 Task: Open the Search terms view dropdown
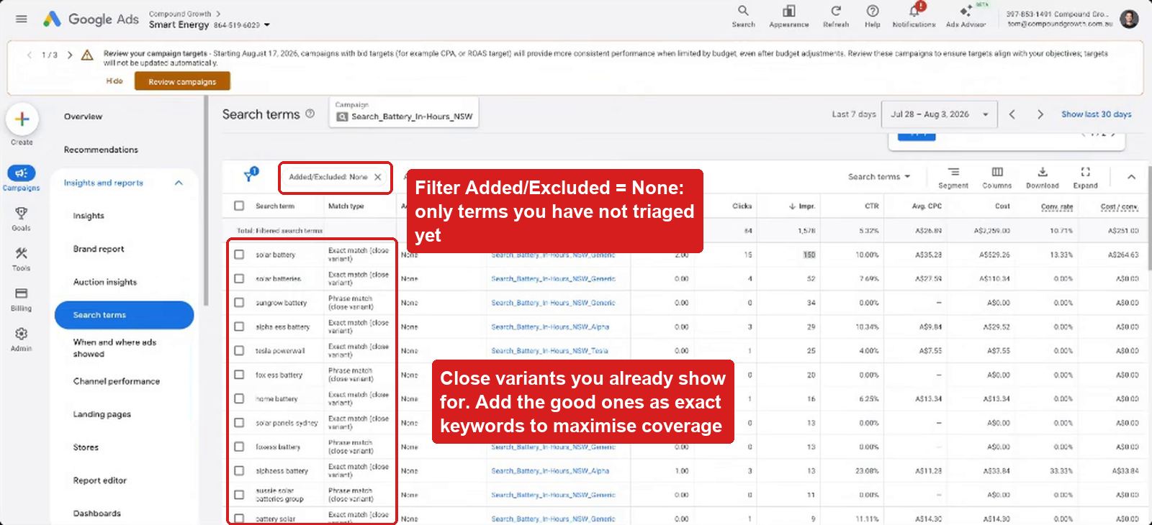[879, 177]
